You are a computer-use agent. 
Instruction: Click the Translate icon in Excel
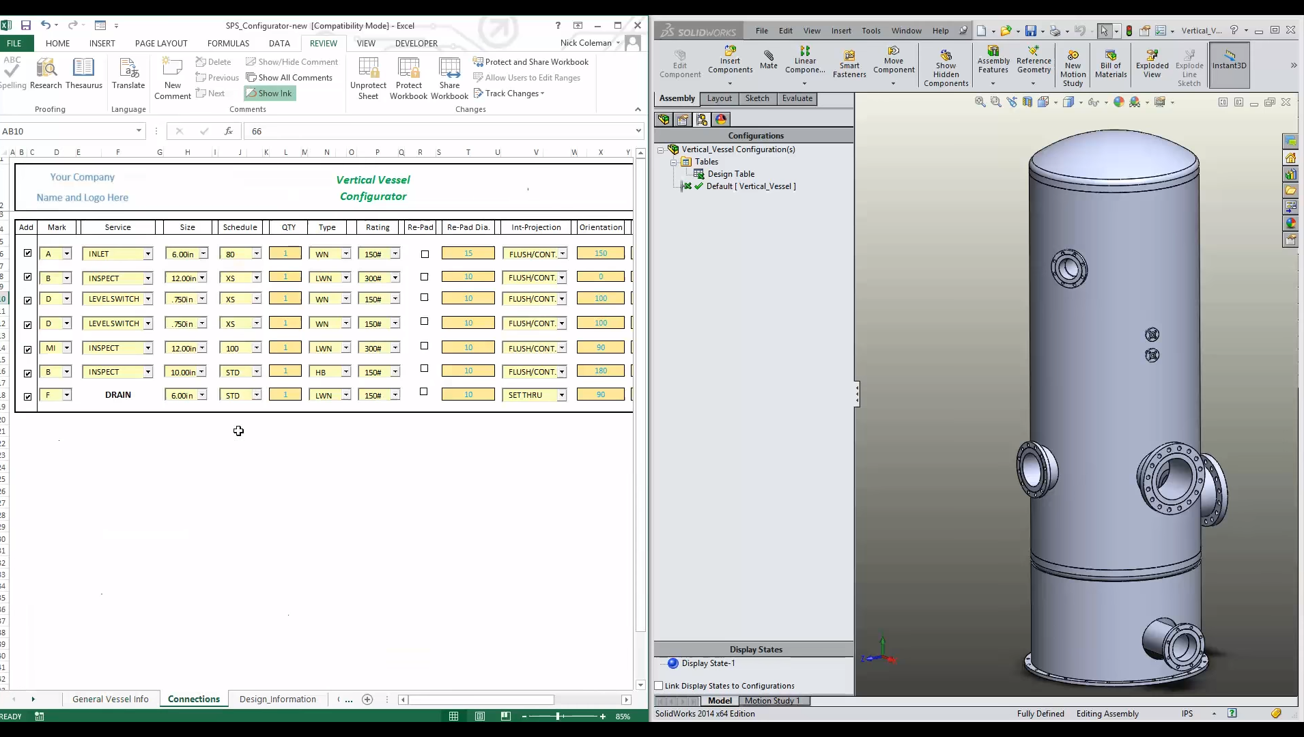(x=128, y=74)
